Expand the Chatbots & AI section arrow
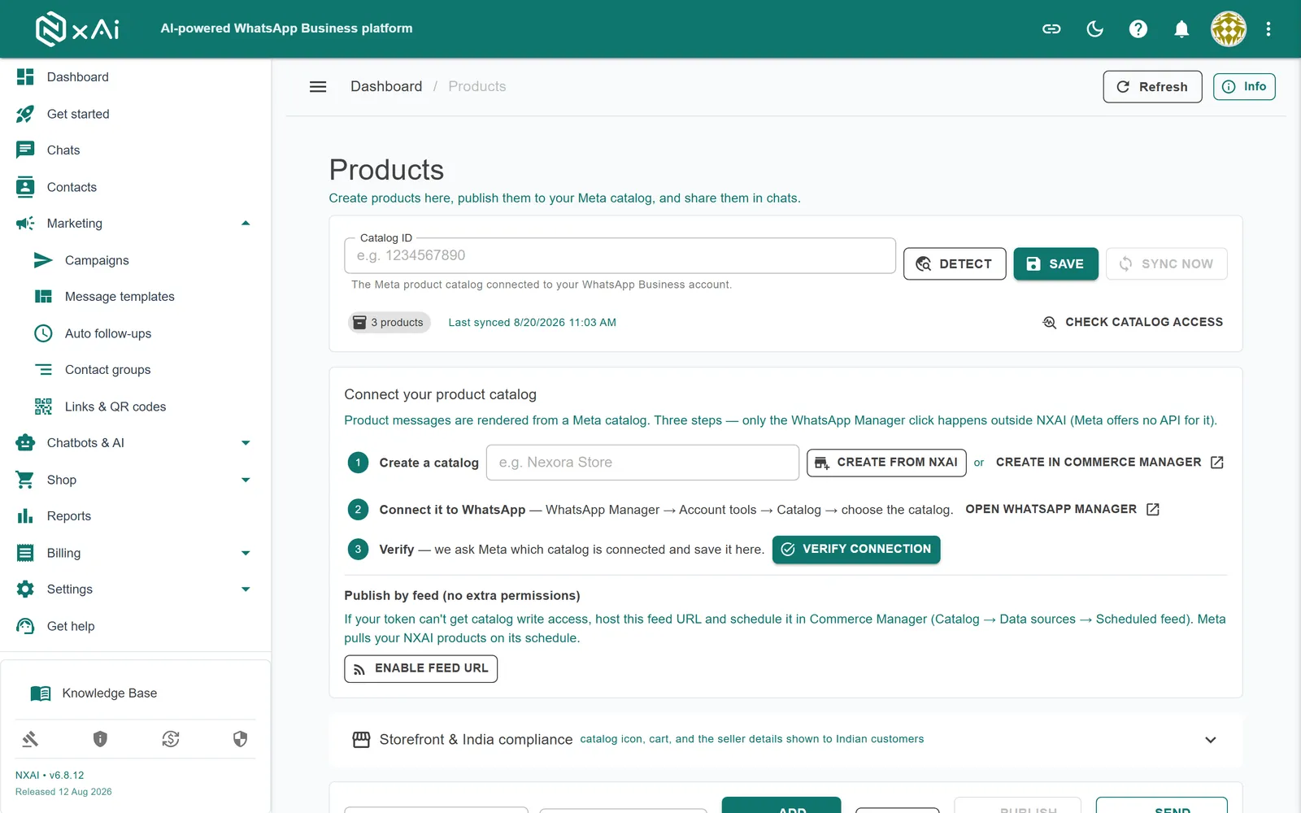Screen dimensions: 1301x813 (x=246, y=443)
